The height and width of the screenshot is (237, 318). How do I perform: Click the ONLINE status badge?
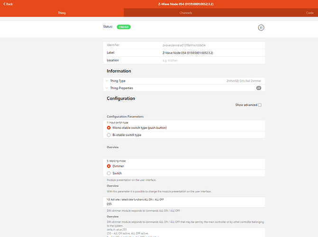pos(124,27)
